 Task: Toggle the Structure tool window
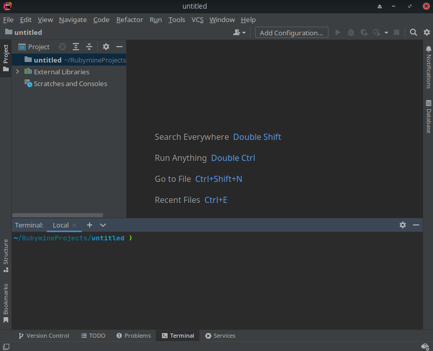click(6, 255)
